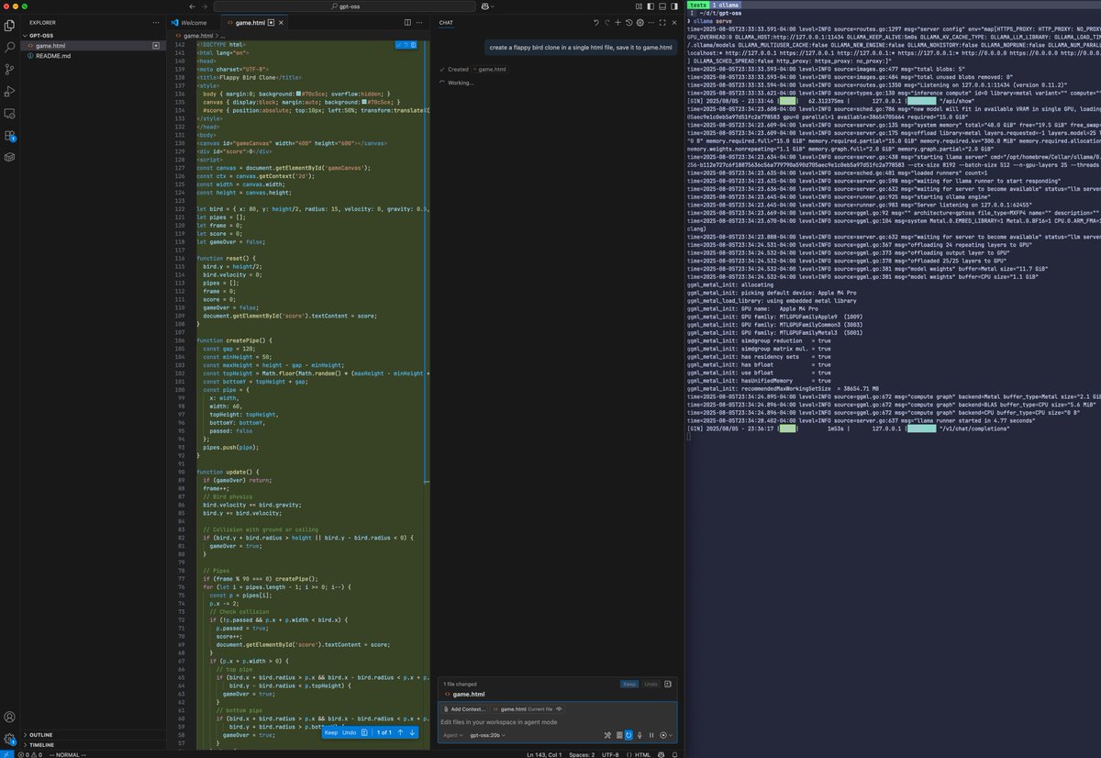Open chat settings gear icon
The image size is (1101, 758).
click(x=640, y=22)
